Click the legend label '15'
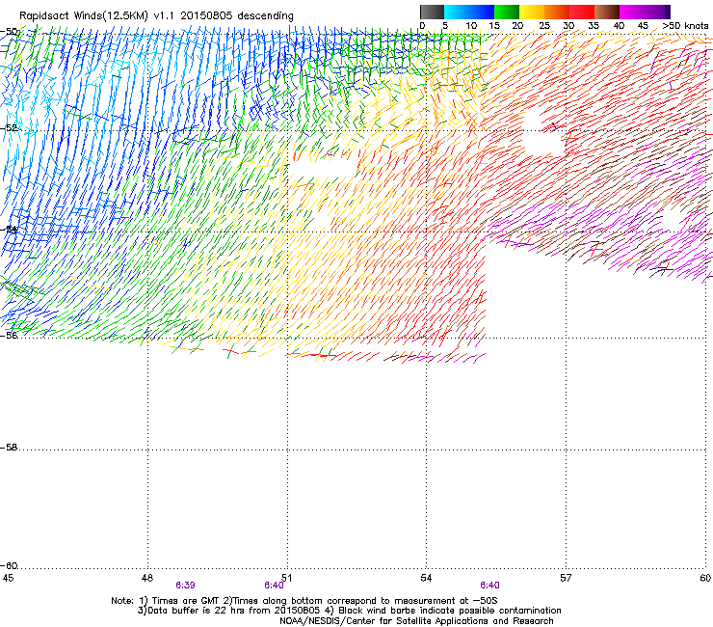Viewport: 713px width, 627px height. pos(494,26)
